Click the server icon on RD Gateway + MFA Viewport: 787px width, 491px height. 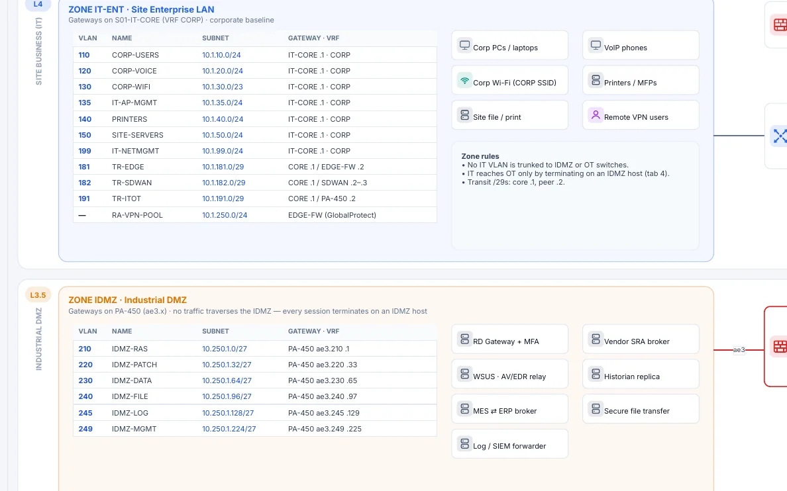tap(465, 339)
